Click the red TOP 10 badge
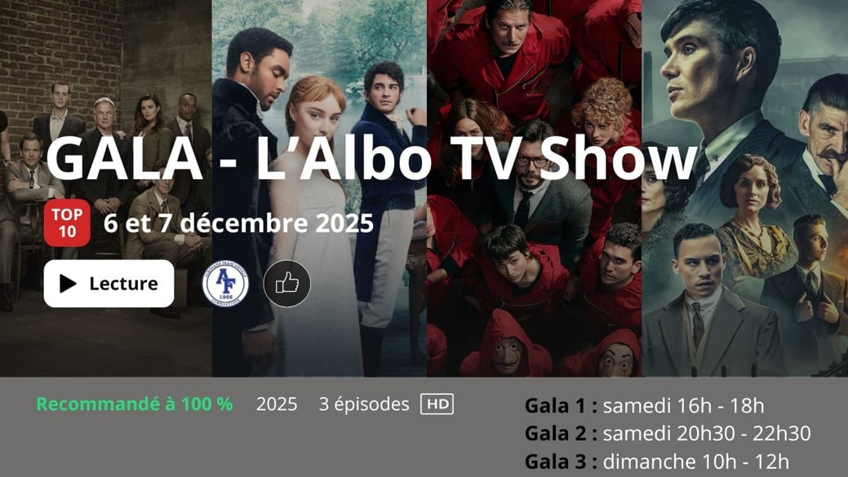 [x=67, y=223]
